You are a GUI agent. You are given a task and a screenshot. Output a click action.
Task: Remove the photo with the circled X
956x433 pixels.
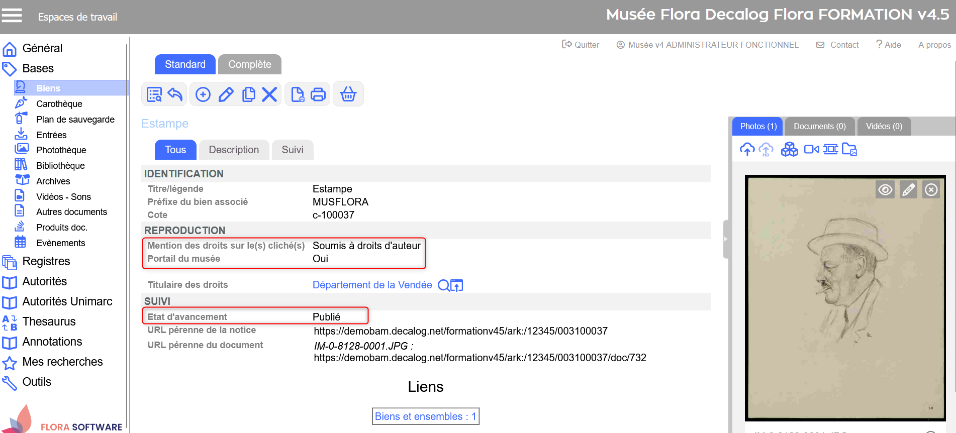(931, 190)
